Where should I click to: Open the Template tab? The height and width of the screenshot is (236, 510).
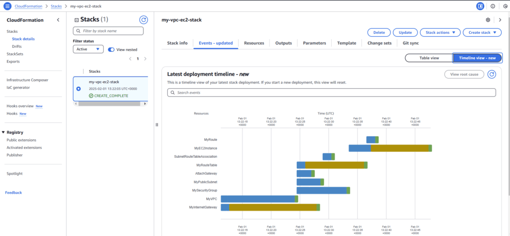tap(347, 43)
